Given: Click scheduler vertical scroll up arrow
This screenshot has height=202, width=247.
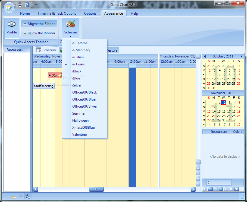Looking at the screenshot, I should pos(198,56).
